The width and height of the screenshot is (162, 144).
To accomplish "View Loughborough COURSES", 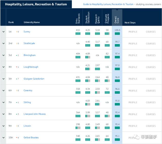I will [x=151, y=67].
